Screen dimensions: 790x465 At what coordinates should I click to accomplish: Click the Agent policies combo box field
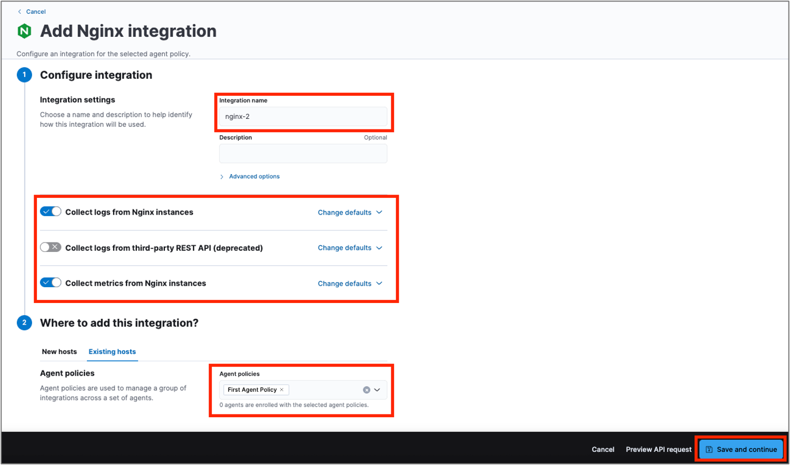point(303,390)
